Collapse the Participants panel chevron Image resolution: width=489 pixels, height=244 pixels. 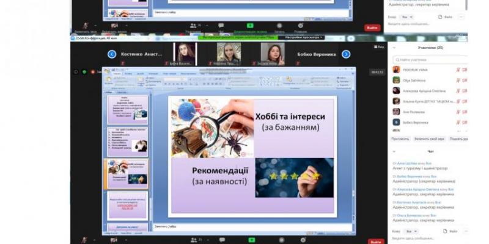pos(394,47)
